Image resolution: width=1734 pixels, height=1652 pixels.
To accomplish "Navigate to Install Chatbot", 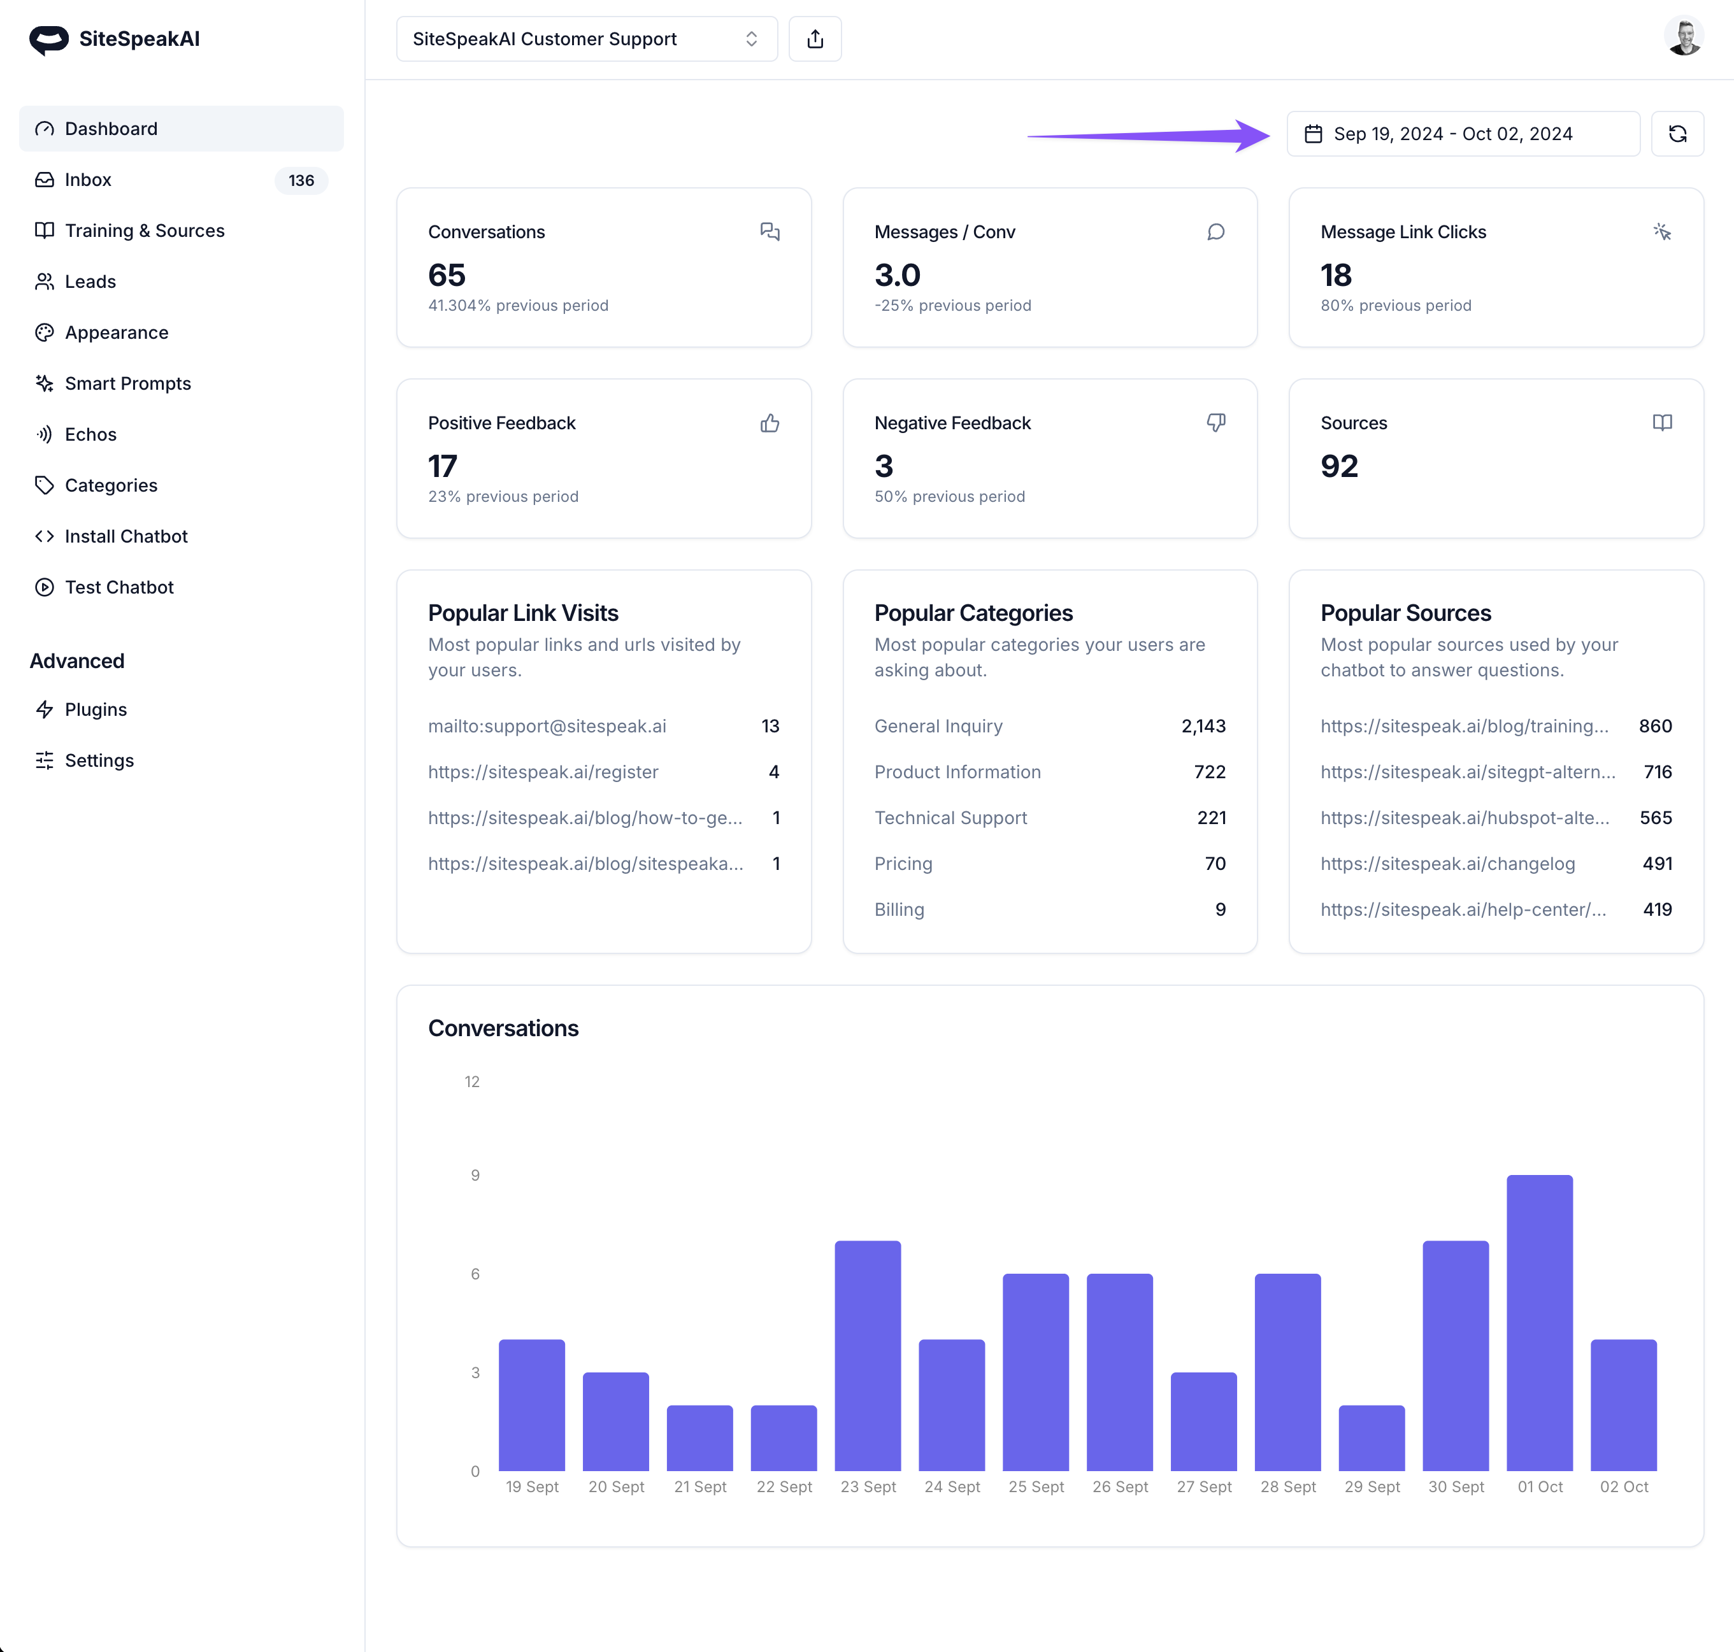I will (126, 536).
